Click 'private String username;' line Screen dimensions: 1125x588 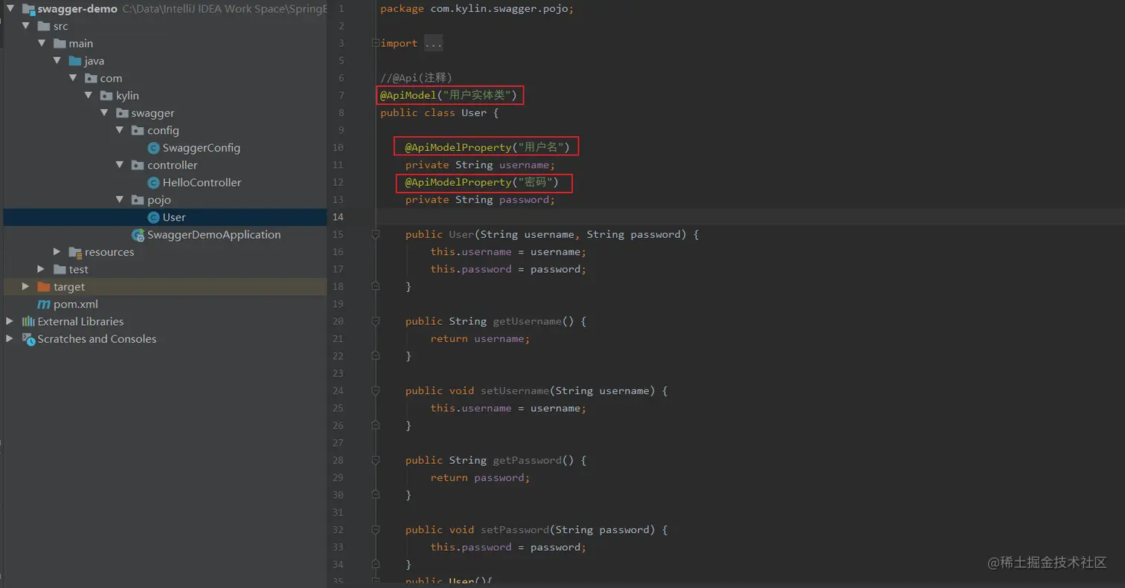click(x=480, y=165)
